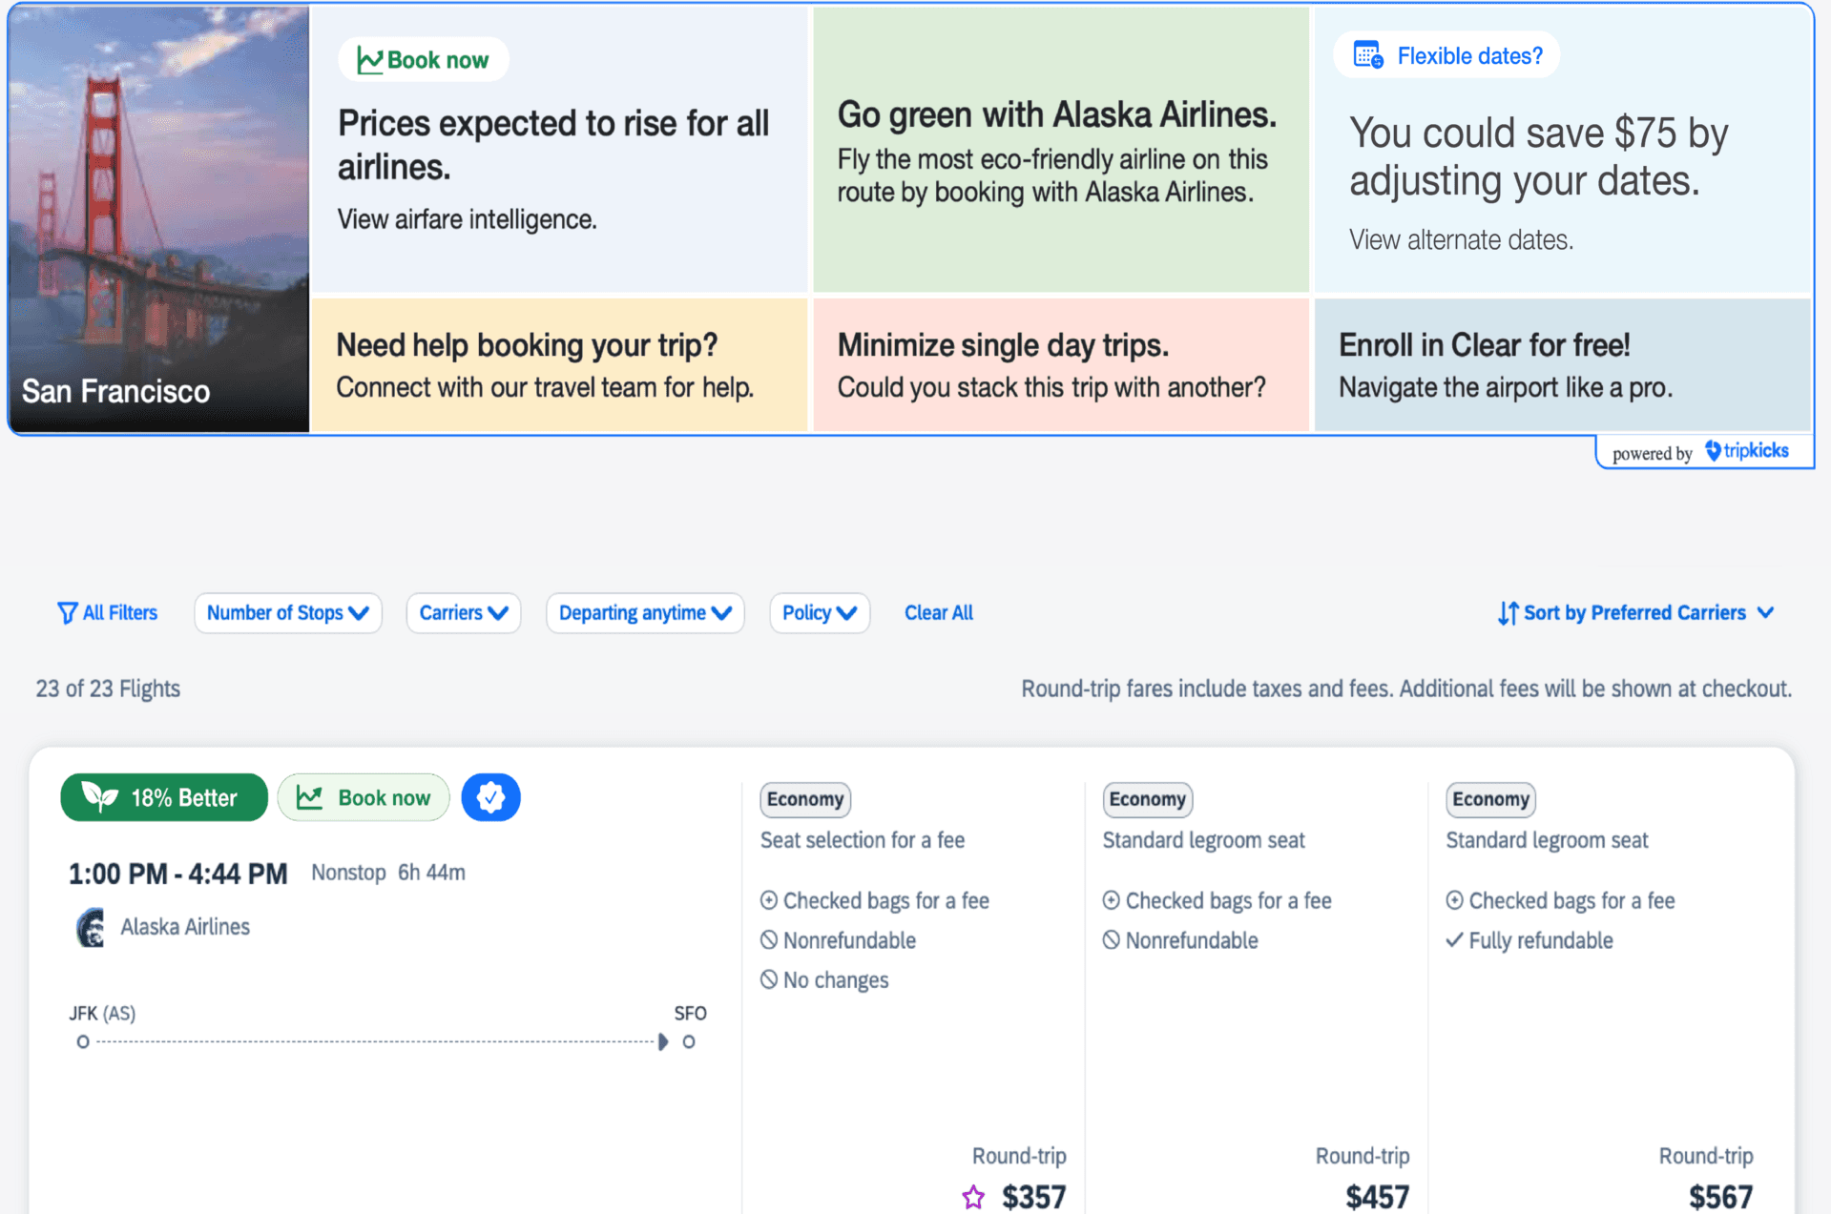Click the leaf icon on 18% Better badge

100,796
